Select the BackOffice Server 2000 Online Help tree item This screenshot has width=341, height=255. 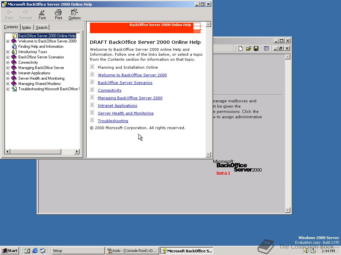[x=47, y=36]
